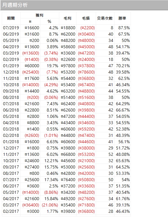Select the 06/2018 period cell
This screenshot has width=168, height=217.
(11, 110)
